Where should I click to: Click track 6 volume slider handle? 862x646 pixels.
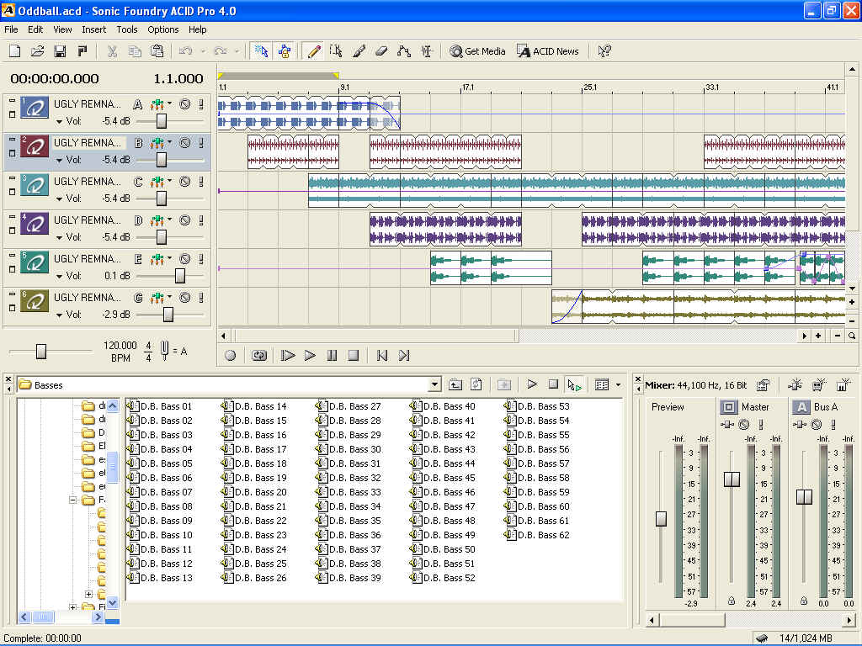[x=168, y=315]
